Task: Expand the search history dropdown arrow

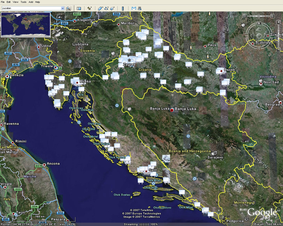Action: [x=63, y=8]
